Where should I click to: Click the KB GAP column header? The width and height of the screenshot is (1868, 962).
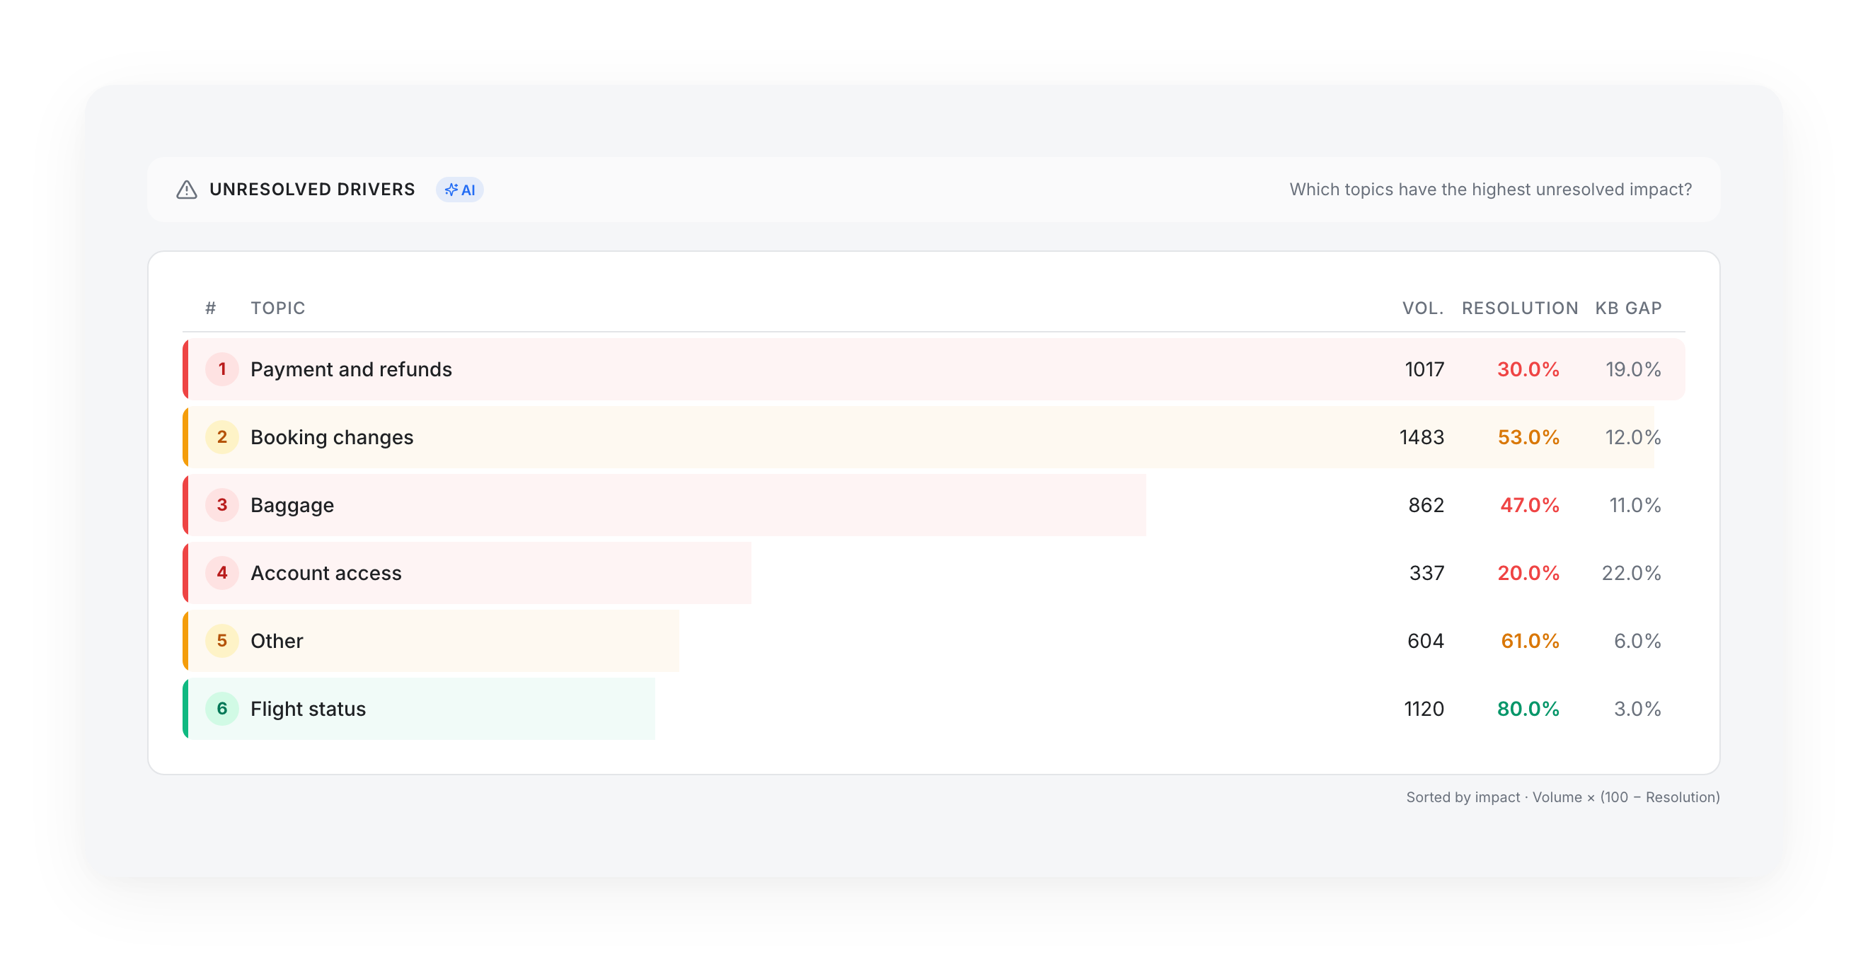[1628, 308]
